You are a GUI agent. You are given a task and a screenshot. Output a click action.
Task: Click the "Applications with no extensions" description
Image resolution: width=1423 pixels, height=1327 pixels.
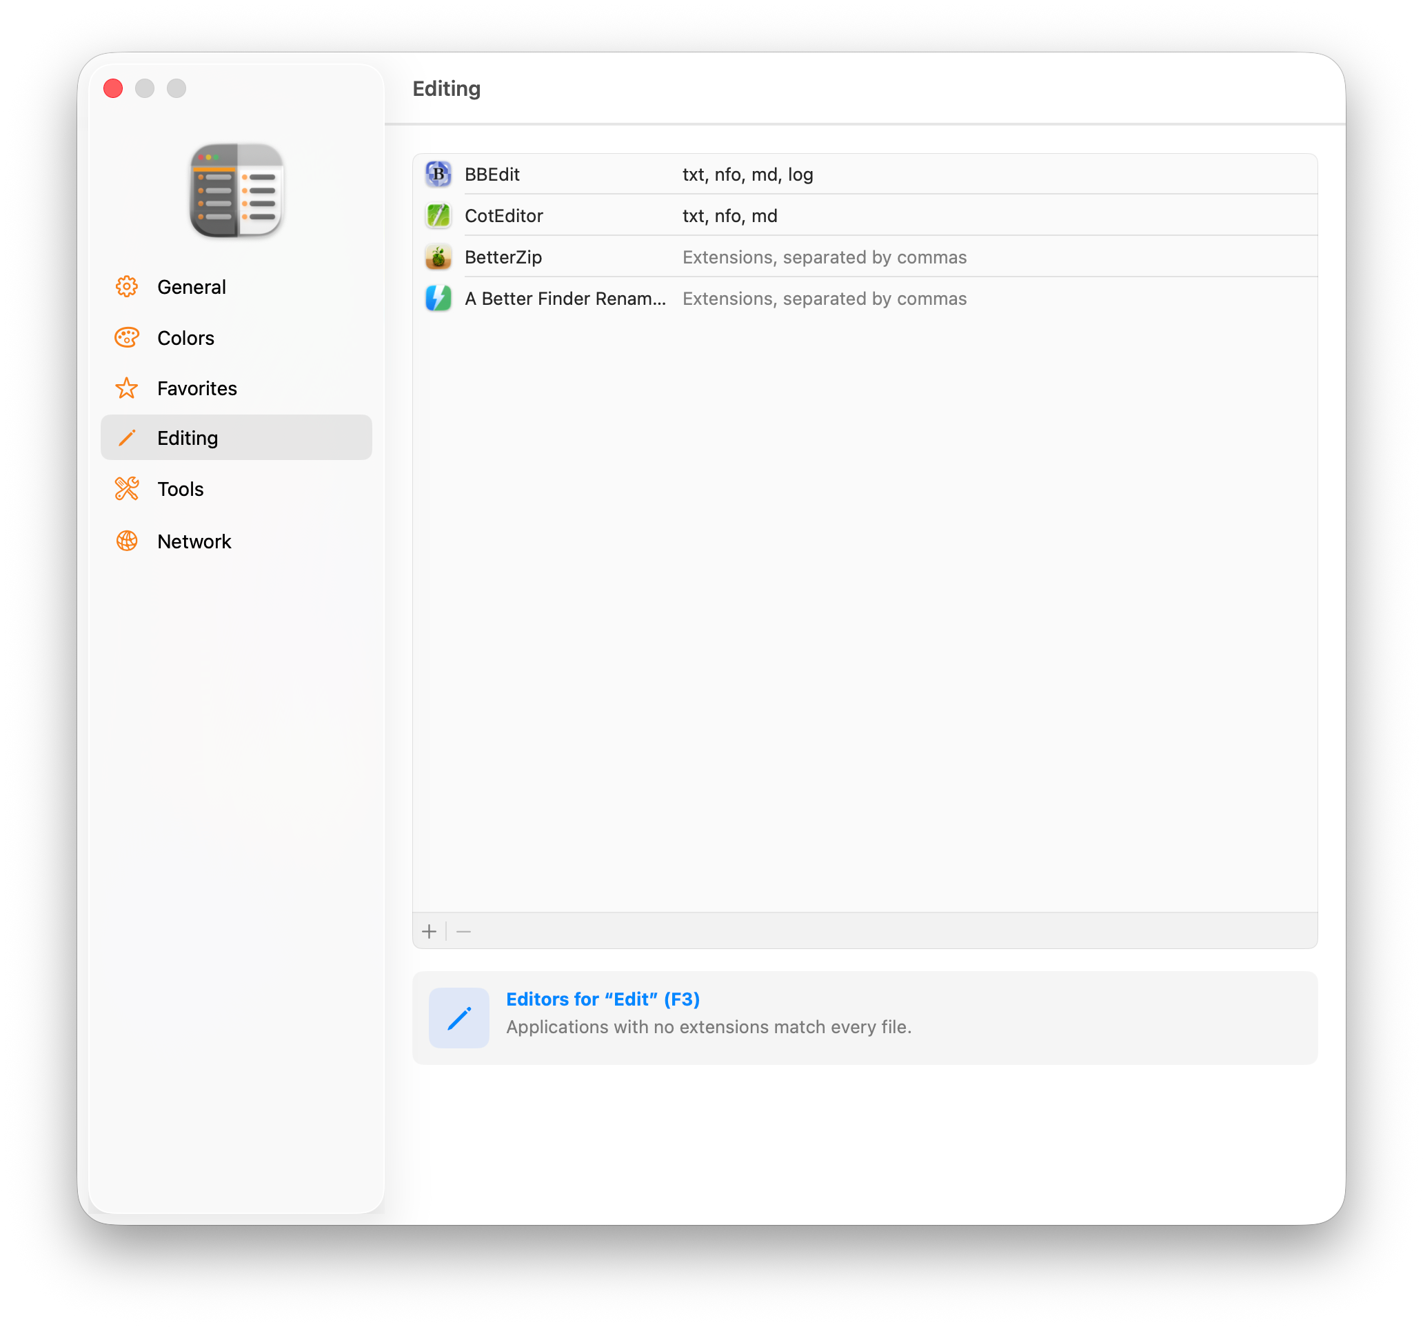click(709, 1027)
